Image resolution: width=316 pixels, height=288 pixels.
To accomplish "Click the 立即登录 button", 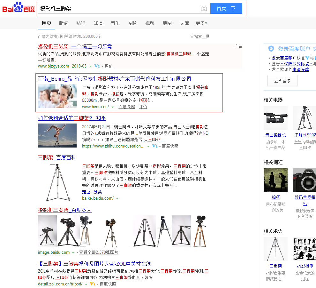I will 282,81.
